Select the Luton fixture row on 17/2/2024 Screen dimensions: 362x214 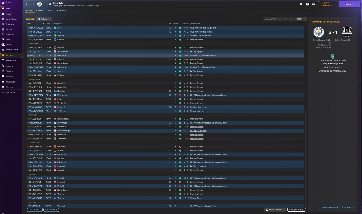coord(166,99)
